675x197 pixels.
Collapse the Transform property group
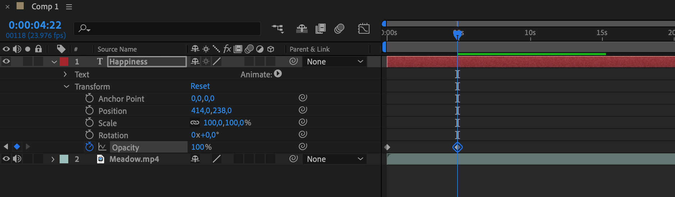pos(66,86)
